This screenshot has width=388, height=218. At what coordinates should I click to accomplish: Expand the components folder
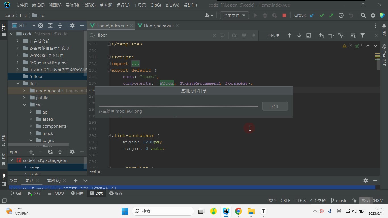[31, 126]
